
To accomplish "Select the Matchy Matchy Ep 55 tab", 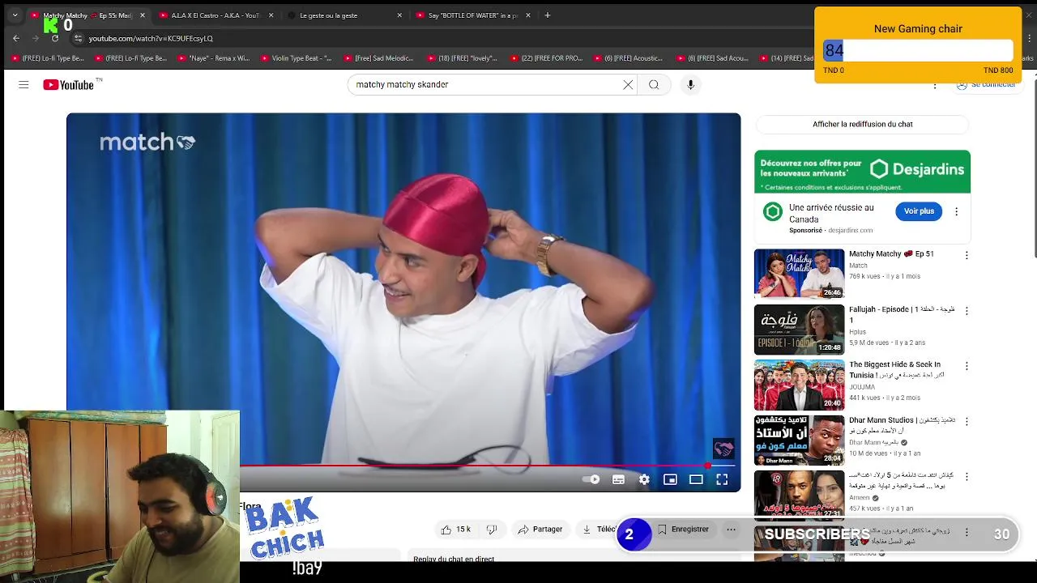I will pos(87,15).
